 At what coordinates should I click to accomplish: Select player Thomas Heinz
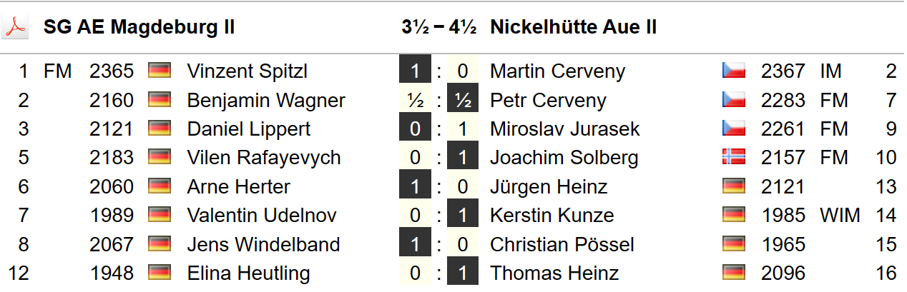coord(554,273)
